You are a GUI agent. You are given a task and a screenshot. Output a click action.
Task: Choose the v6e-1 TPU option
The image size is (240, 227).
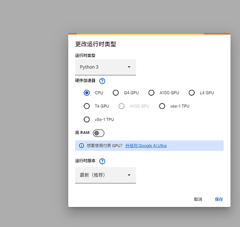(x=162, y=106)
